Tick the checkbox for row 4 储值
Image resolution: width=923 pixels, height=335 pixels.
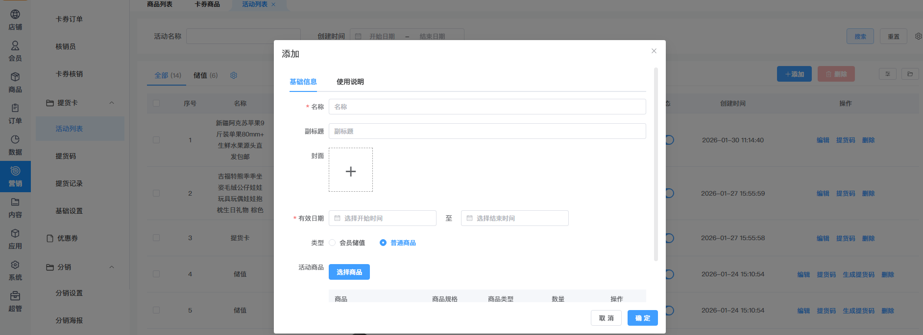156,274
